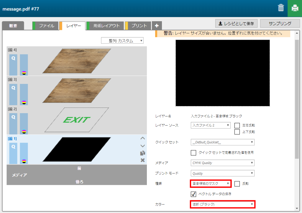Screen dimensions: 302x213
Task: Select wood texture thumbnail of layer 前 4
Action: point(77,61)
